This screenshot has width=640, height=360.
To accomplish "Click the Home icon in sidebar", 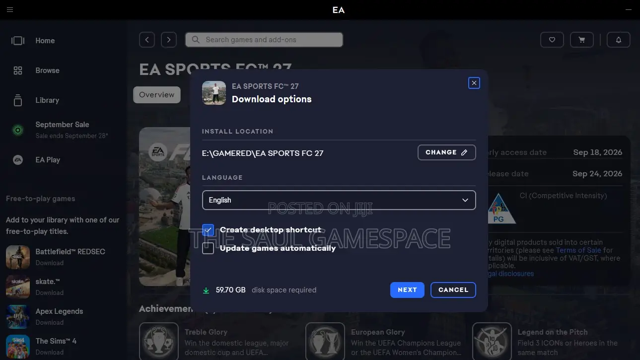I will pyautogui.click(x=18, y=41).
